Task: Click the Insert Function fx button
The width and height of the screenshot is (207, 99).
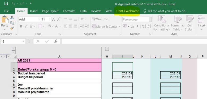Action: coord(56,41)
